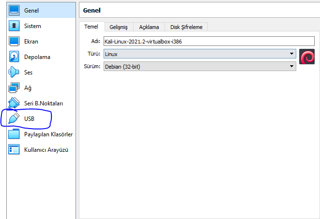This screenshot has height=219, width=320.
Task: Select the Seri B.Noktaları serial port icon
Action: pyautogui.click(x=14, y=103)
